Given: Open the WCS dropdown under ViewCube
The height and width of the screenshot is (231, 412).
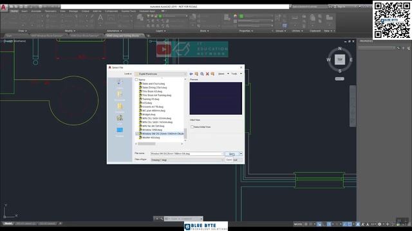Looking at the screenshot, I should click(x=339, y=78).
